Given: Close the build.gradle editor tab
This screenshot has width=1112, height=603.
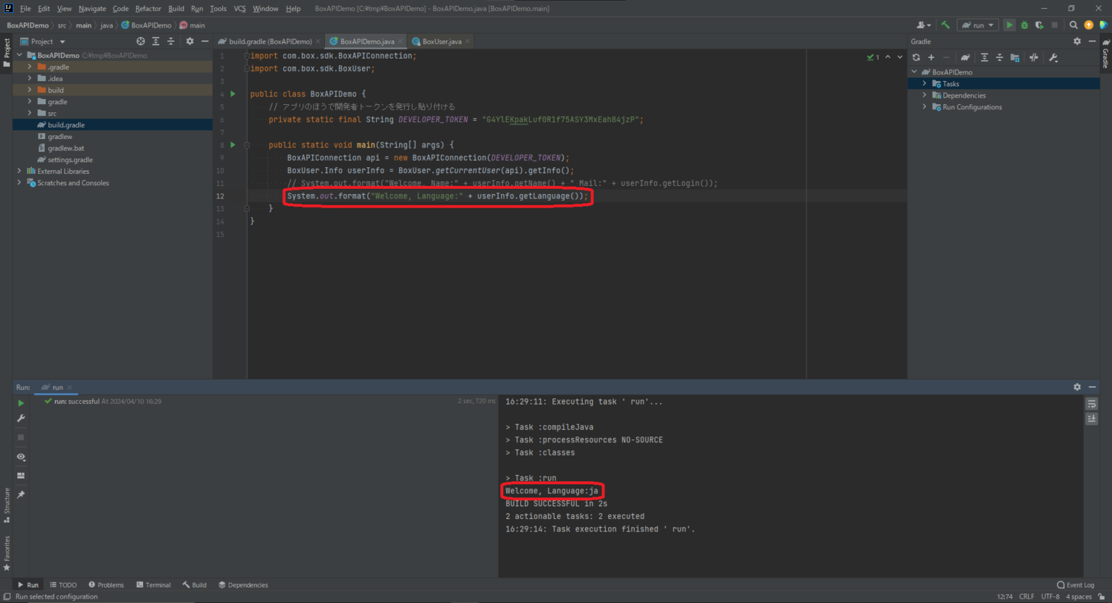Looking at the screenshot, I should pyautogui.click(x=318, y=42).
